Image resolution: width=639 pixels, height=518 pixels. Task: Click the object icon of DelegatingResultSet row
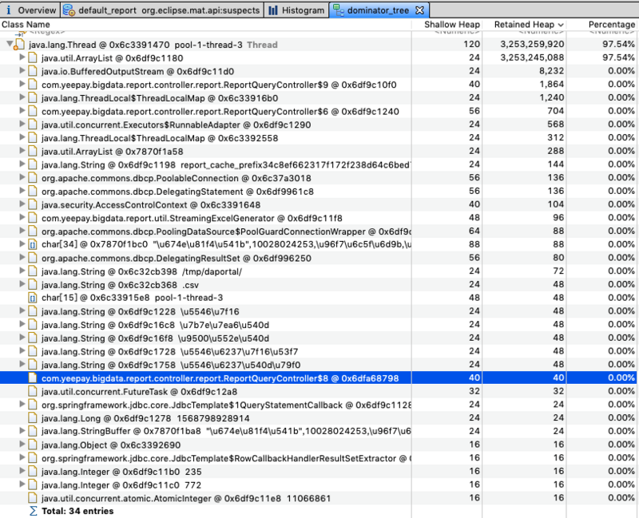coord(33,258)
